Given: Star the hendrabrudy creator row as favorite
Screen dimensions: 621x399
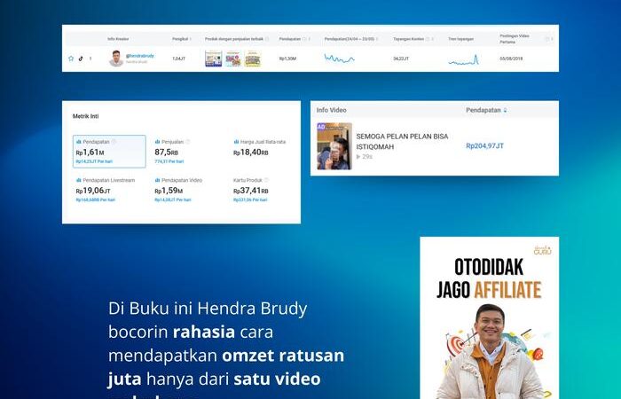Looking at the screenshot, I should (71, 59).
